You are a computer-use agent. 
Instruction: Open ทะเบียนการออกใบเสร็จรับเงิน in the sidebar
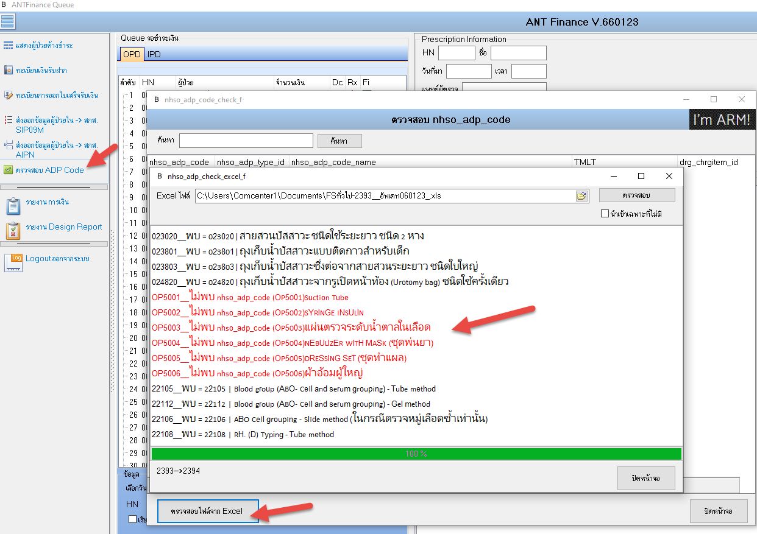(x=51, y=96)
